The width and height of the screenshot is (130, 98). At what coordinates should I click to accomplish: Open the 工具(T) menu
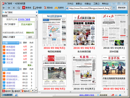pyautogui.click(x=96, y=4)
